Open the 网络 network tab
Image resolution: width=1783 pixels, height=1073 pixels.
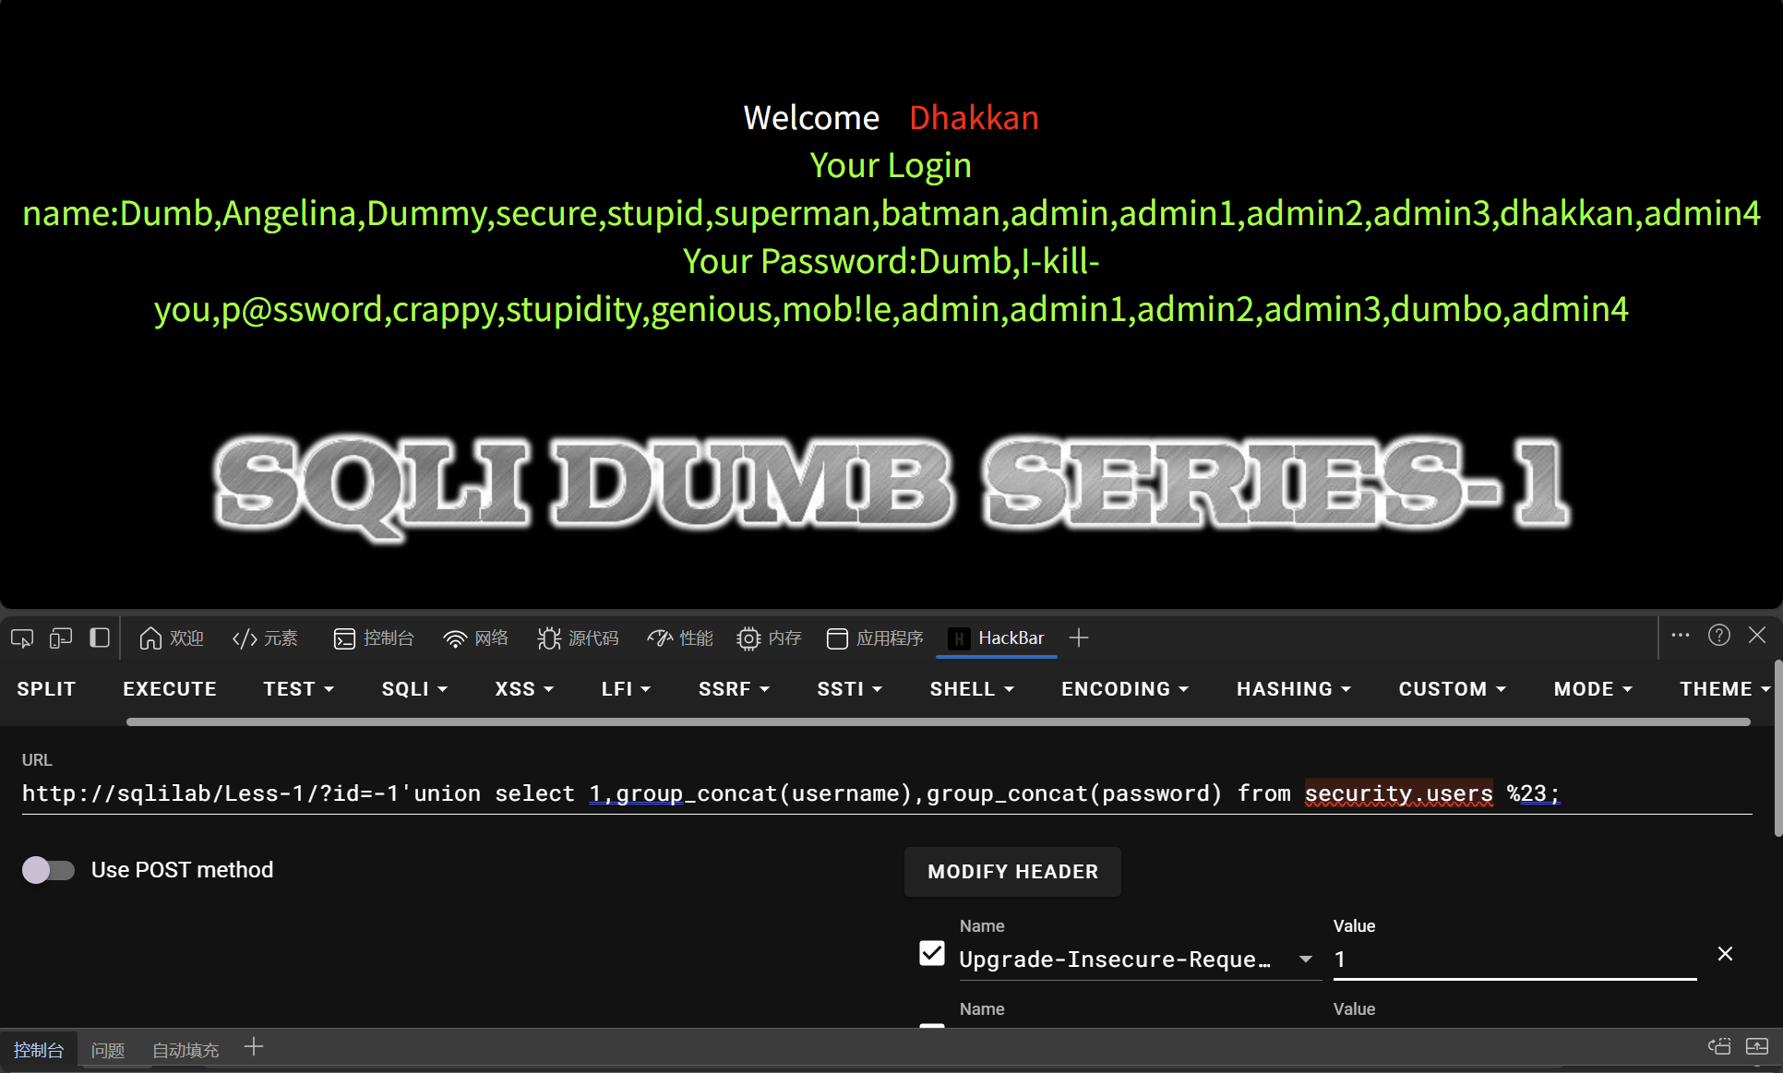[476, 638]
